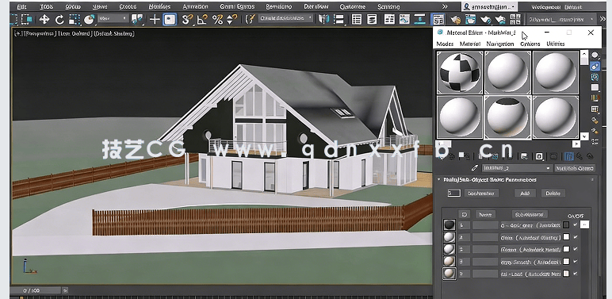Open the Curve Editor icon
Viewport: 612px width, 299px height.
pos(404,19)
